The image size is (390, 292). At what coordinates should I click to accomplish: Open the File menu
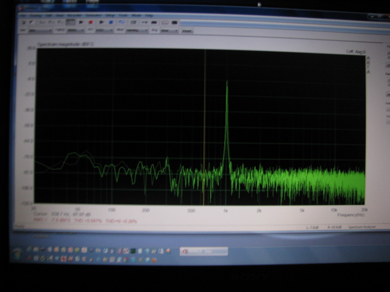point(23,16)
